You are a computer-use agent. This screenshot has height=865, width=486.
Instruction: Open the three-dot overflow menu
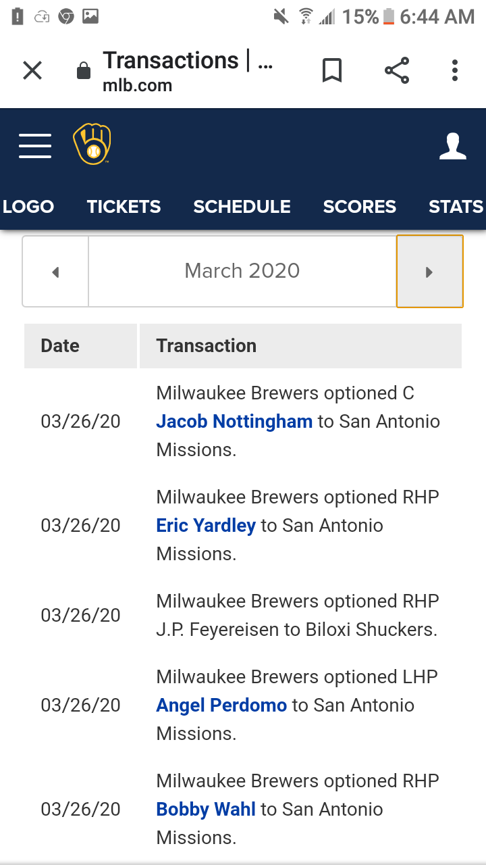455,70
